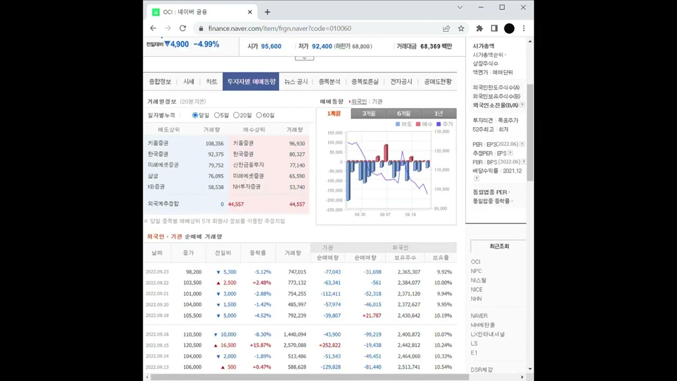Click help icon beside 추정PER EPS
Viewport: 677px width, 381px height.
[x=510, y=153]
